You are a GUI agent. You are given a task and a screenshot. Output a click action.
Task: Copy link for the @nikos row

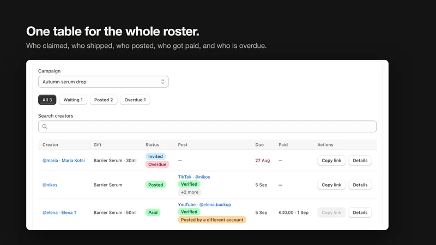pos(331,185)
